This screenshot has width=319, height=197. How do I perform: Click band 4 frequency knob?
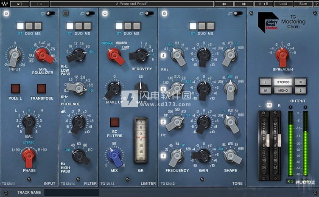coord(177,56)
